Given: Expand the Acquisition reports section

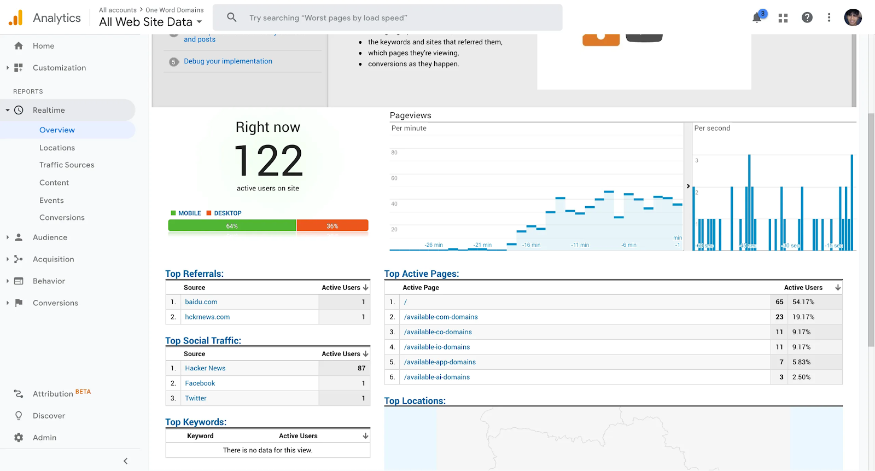Looking at the screenshot, I should [x=8, y=259].
